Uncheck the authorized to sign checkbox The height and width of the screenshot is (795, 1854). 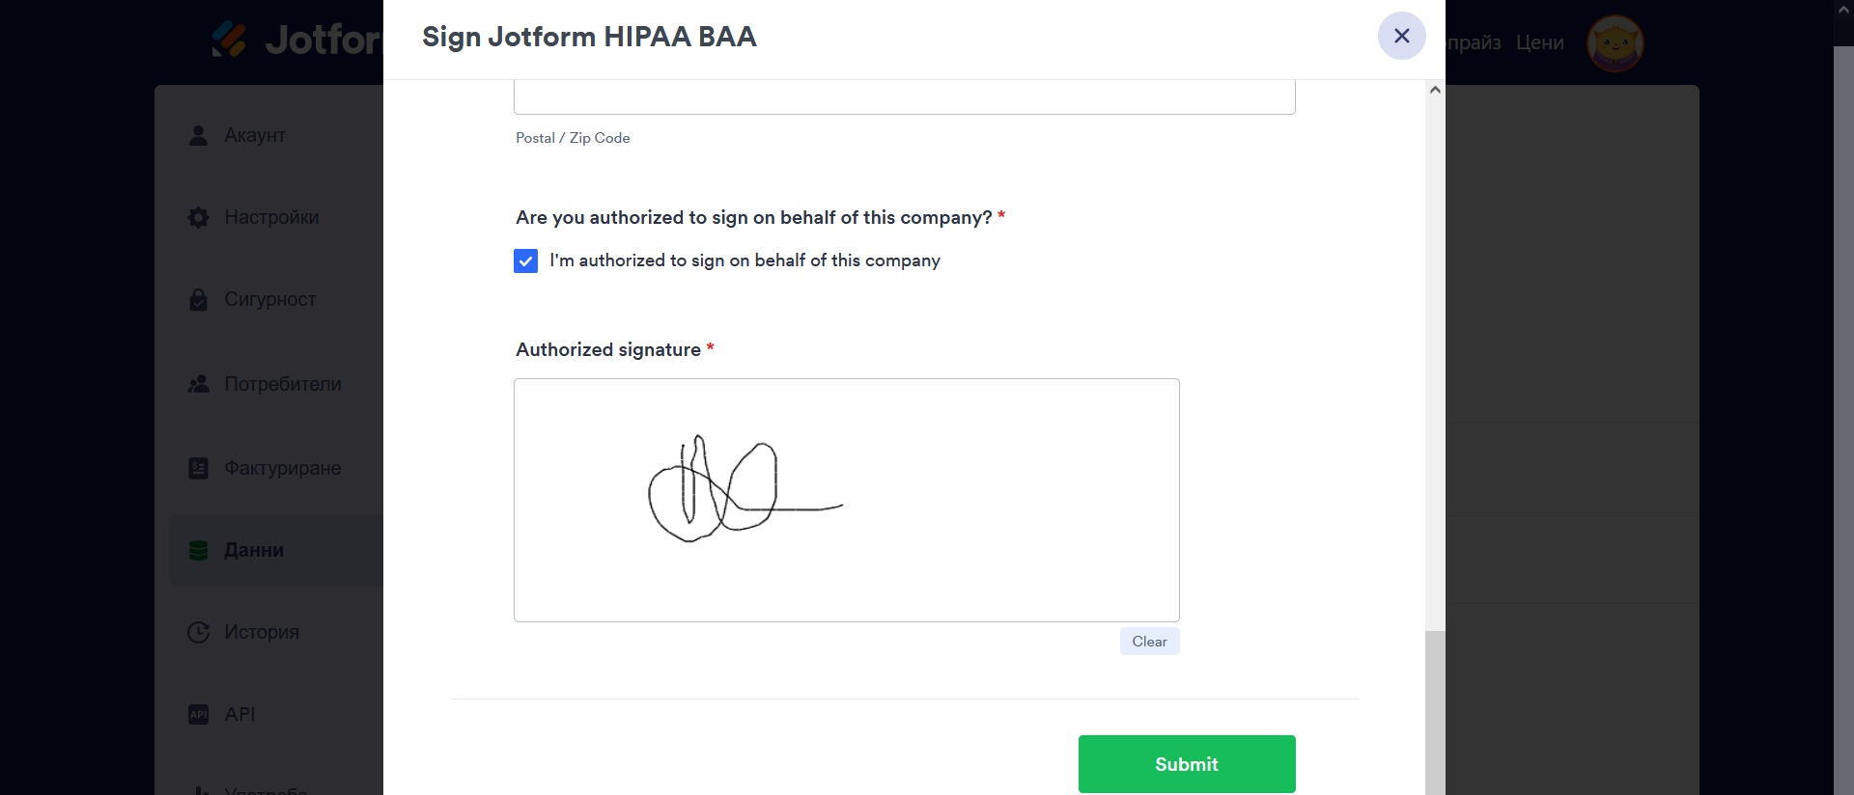point(525,261)
